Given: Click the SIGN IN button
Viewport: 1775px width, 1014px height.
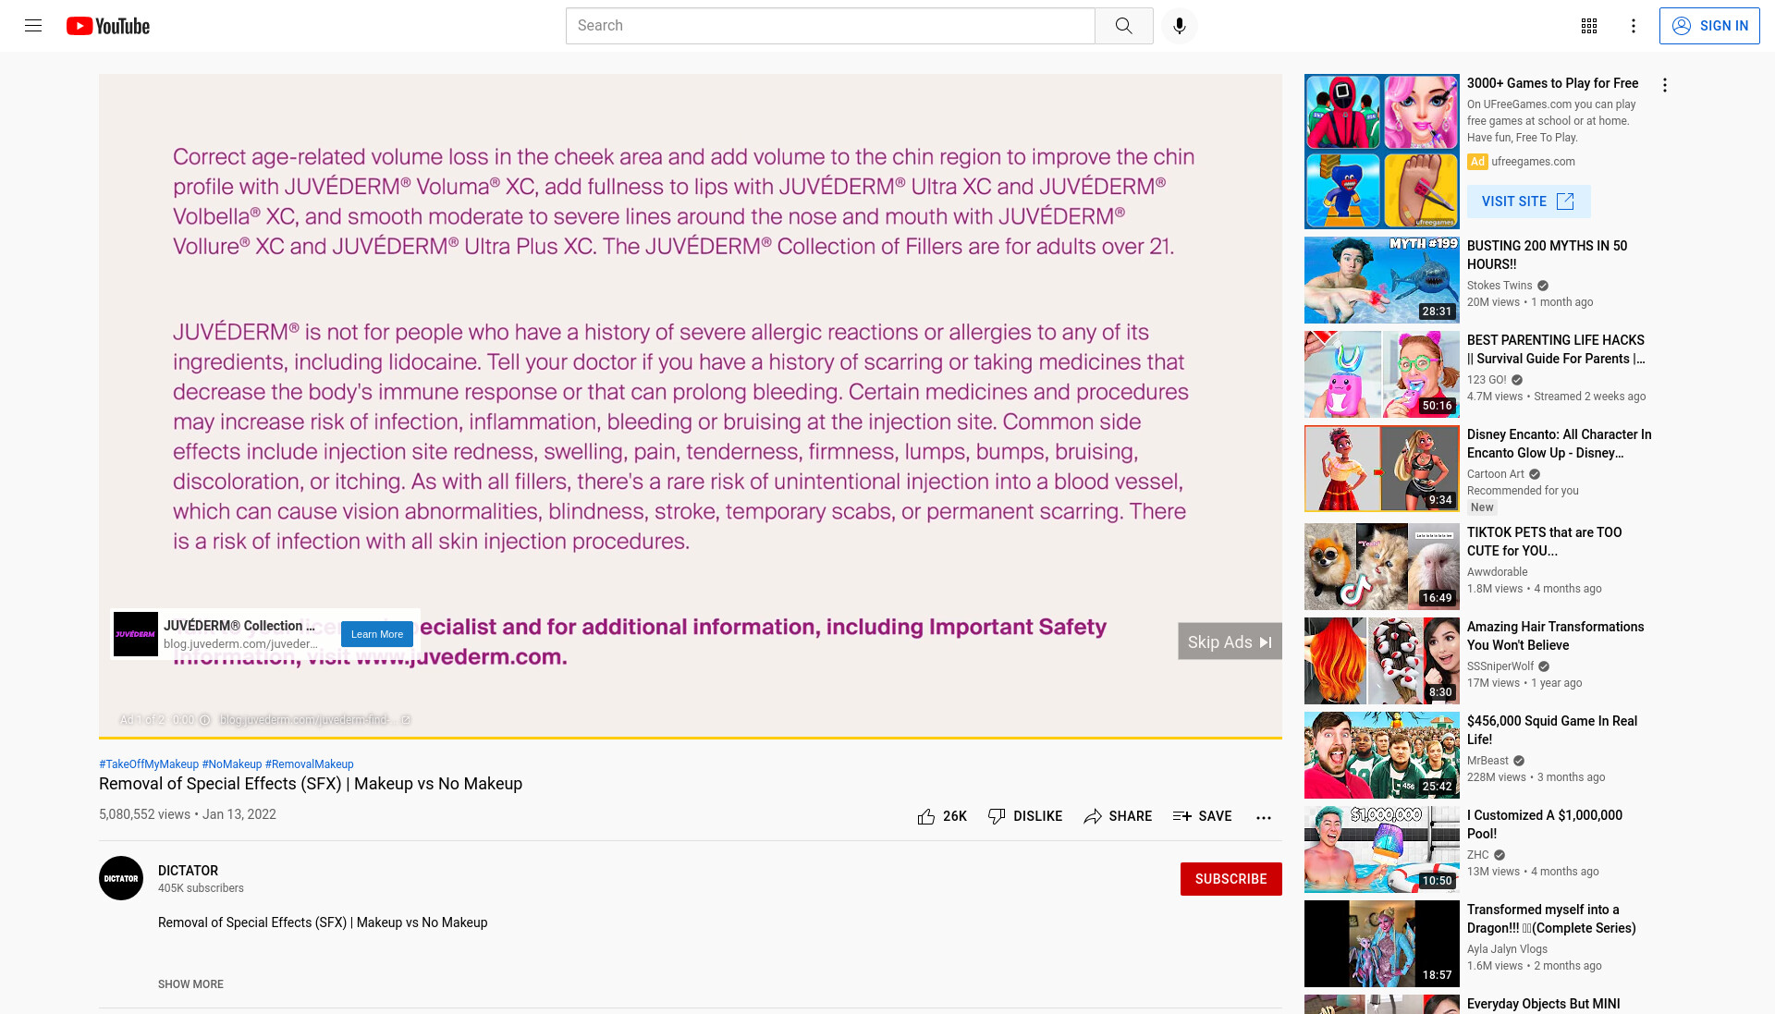Looking at the screenshot, I should (x=1709, y=26).
